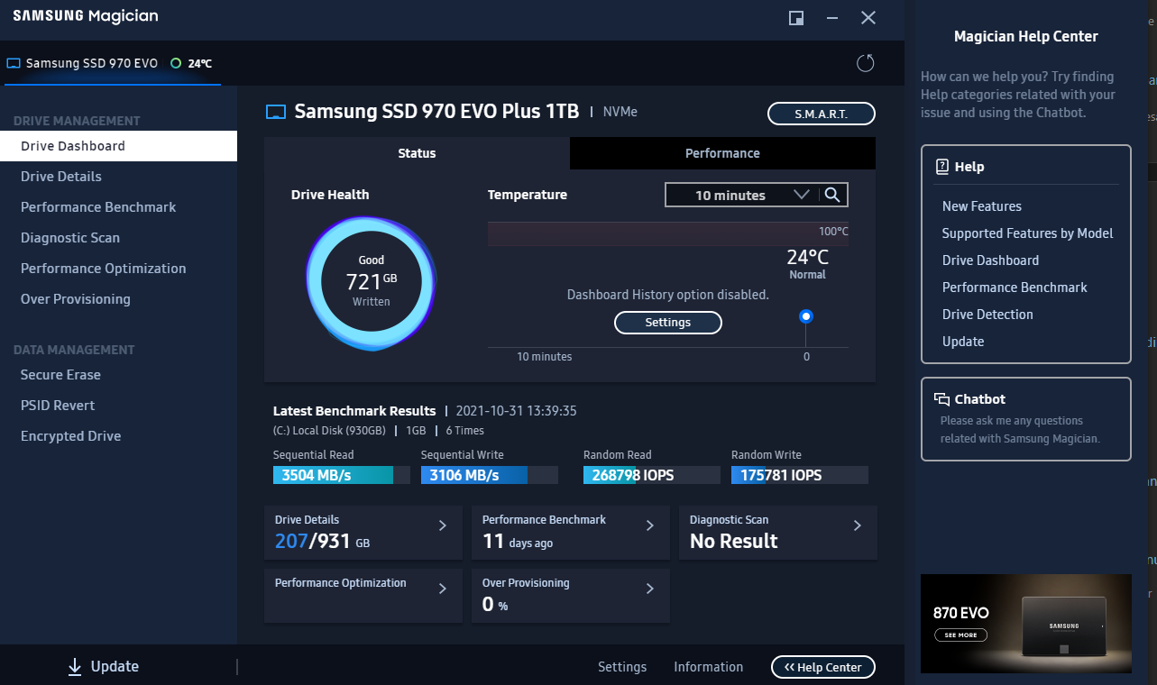Open the Drive Details card arrow
The image size is (1157, 685).
(x=442, y=525)
